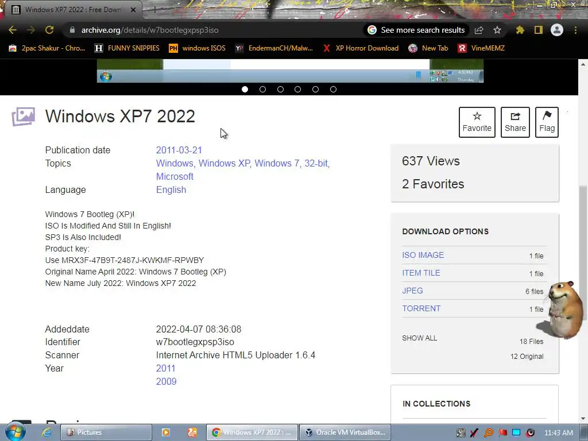588x441 pixels.
Task: Open the Windows Start orb
Action: pyautogui.click(x=16, y=432)
